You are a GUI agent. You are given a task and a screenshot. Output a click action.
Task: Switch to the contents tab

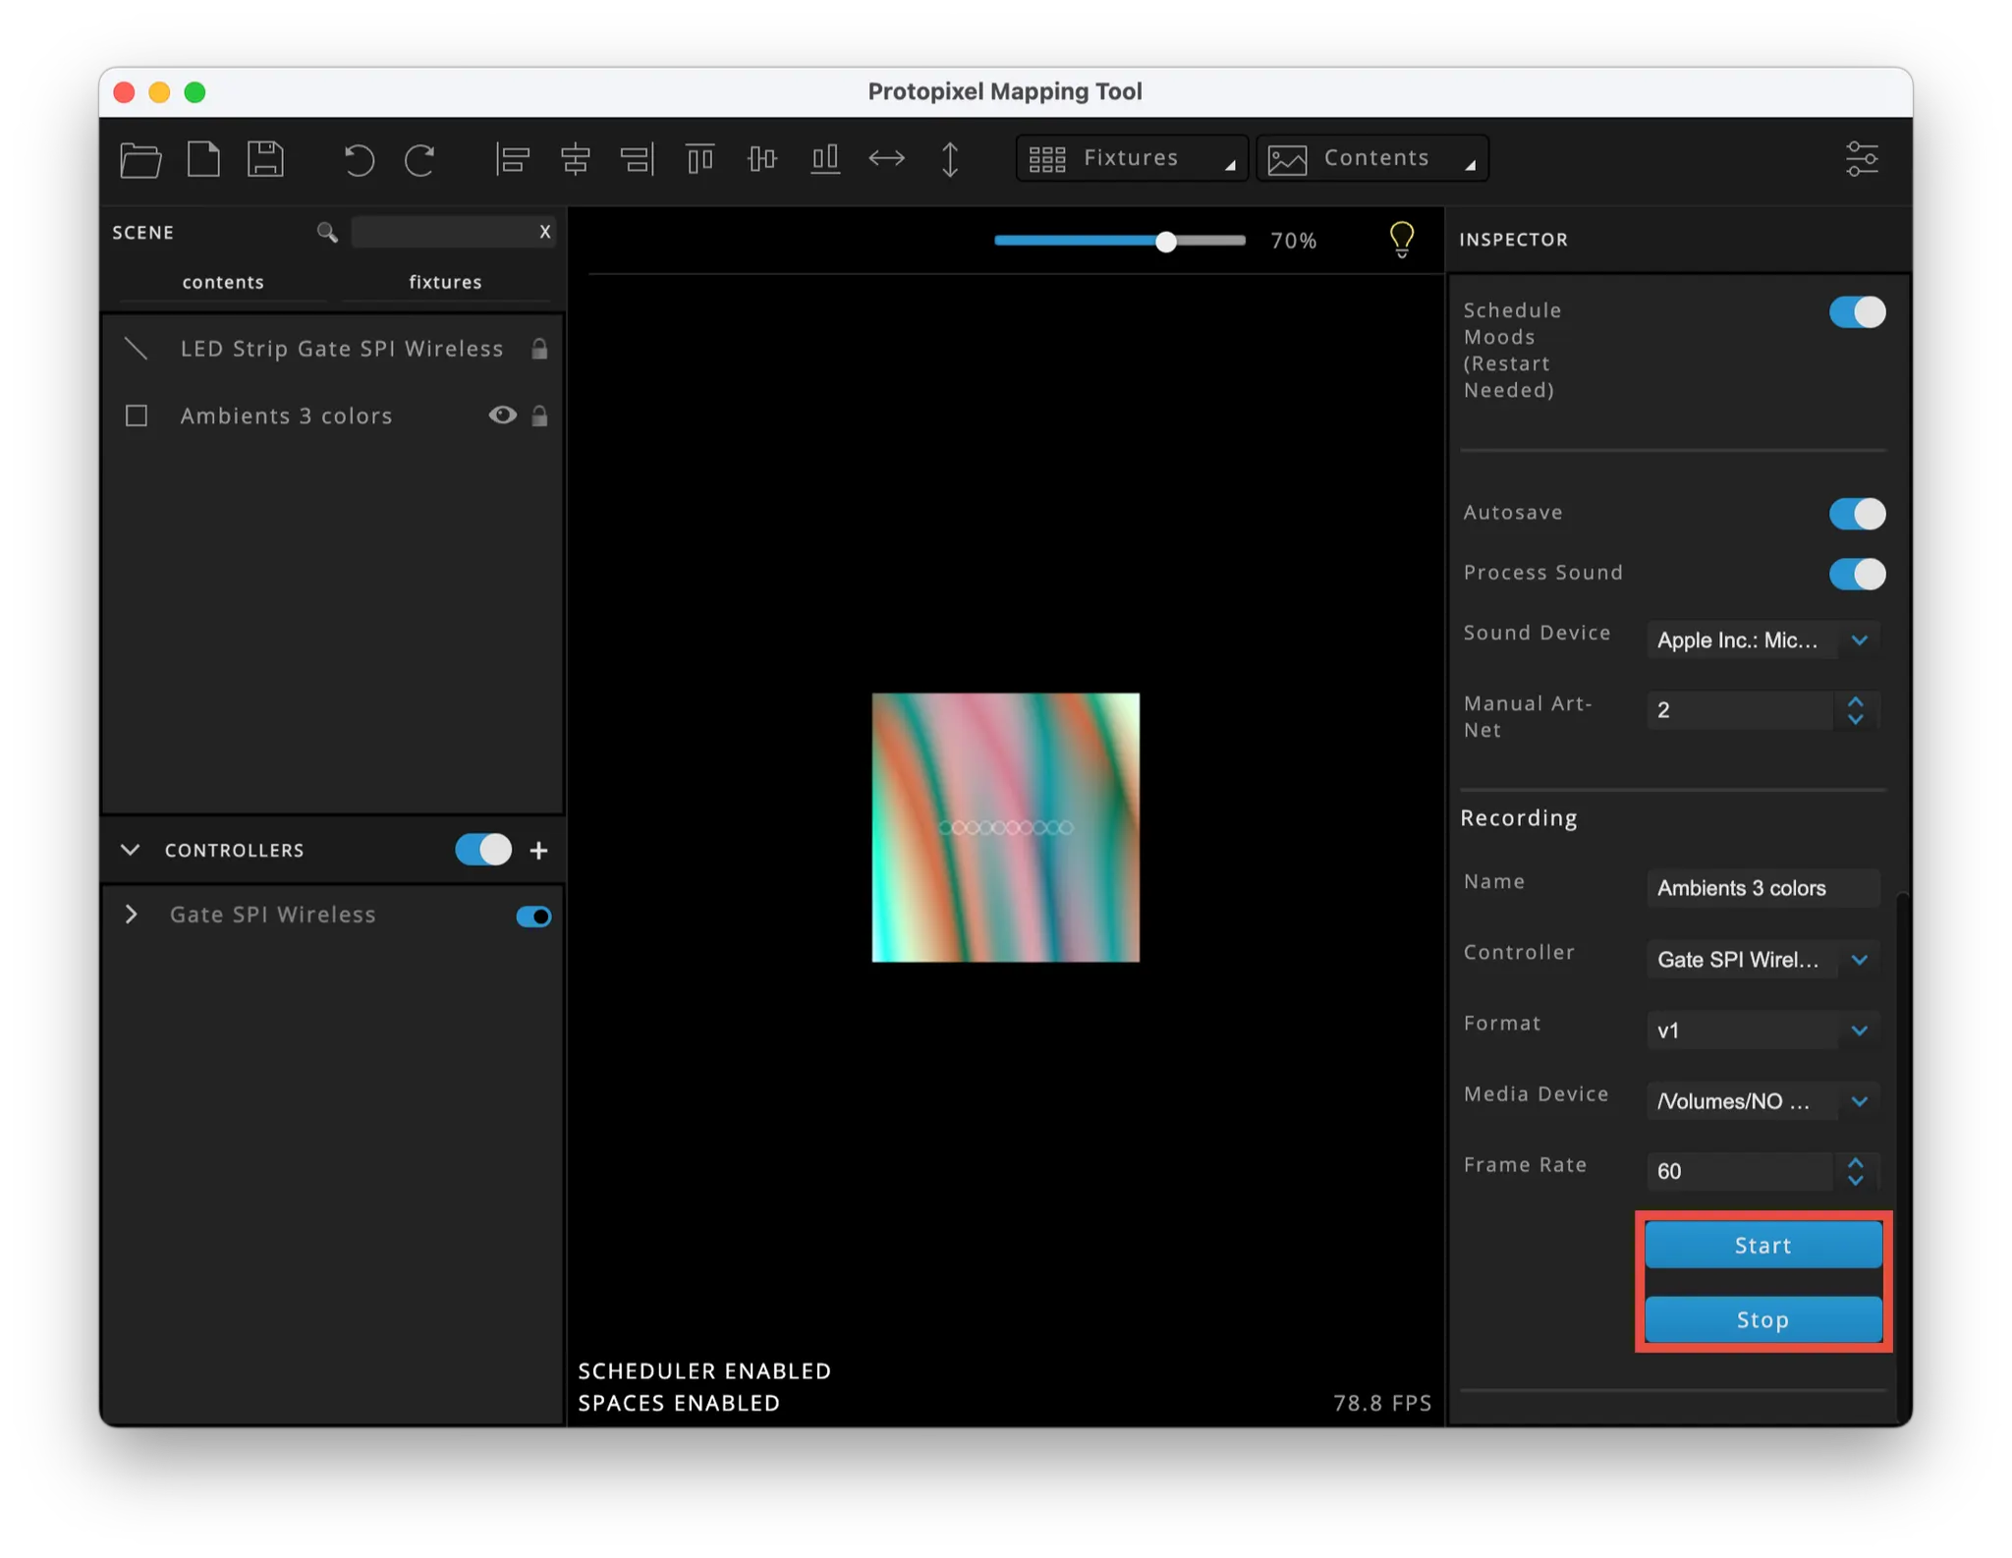(x=223, y=283)
